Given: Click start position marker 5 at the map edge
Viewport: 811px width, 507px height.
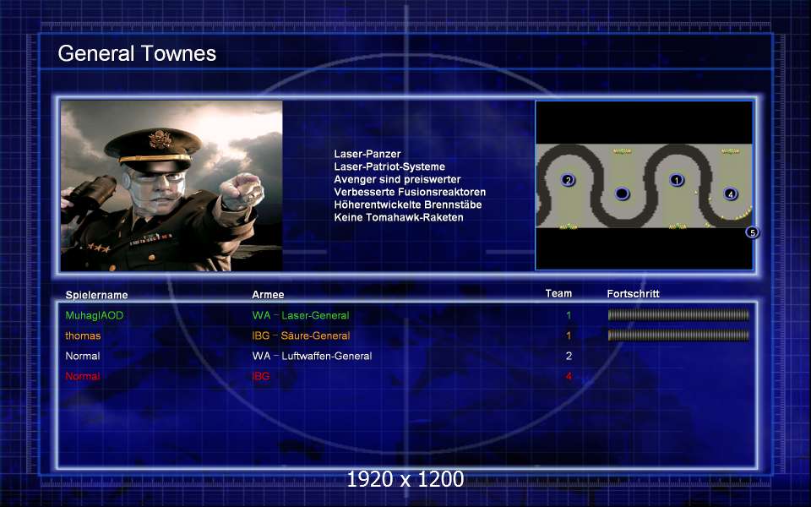Looking at the screenshot, I should 753,232.
